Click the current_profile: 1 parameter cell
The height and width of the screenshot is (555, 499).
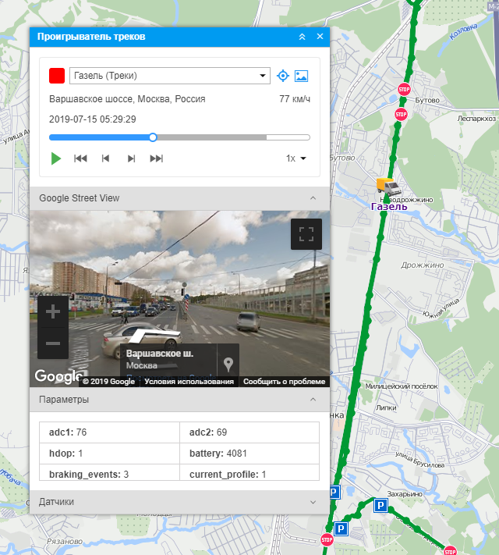pos(249,472)
